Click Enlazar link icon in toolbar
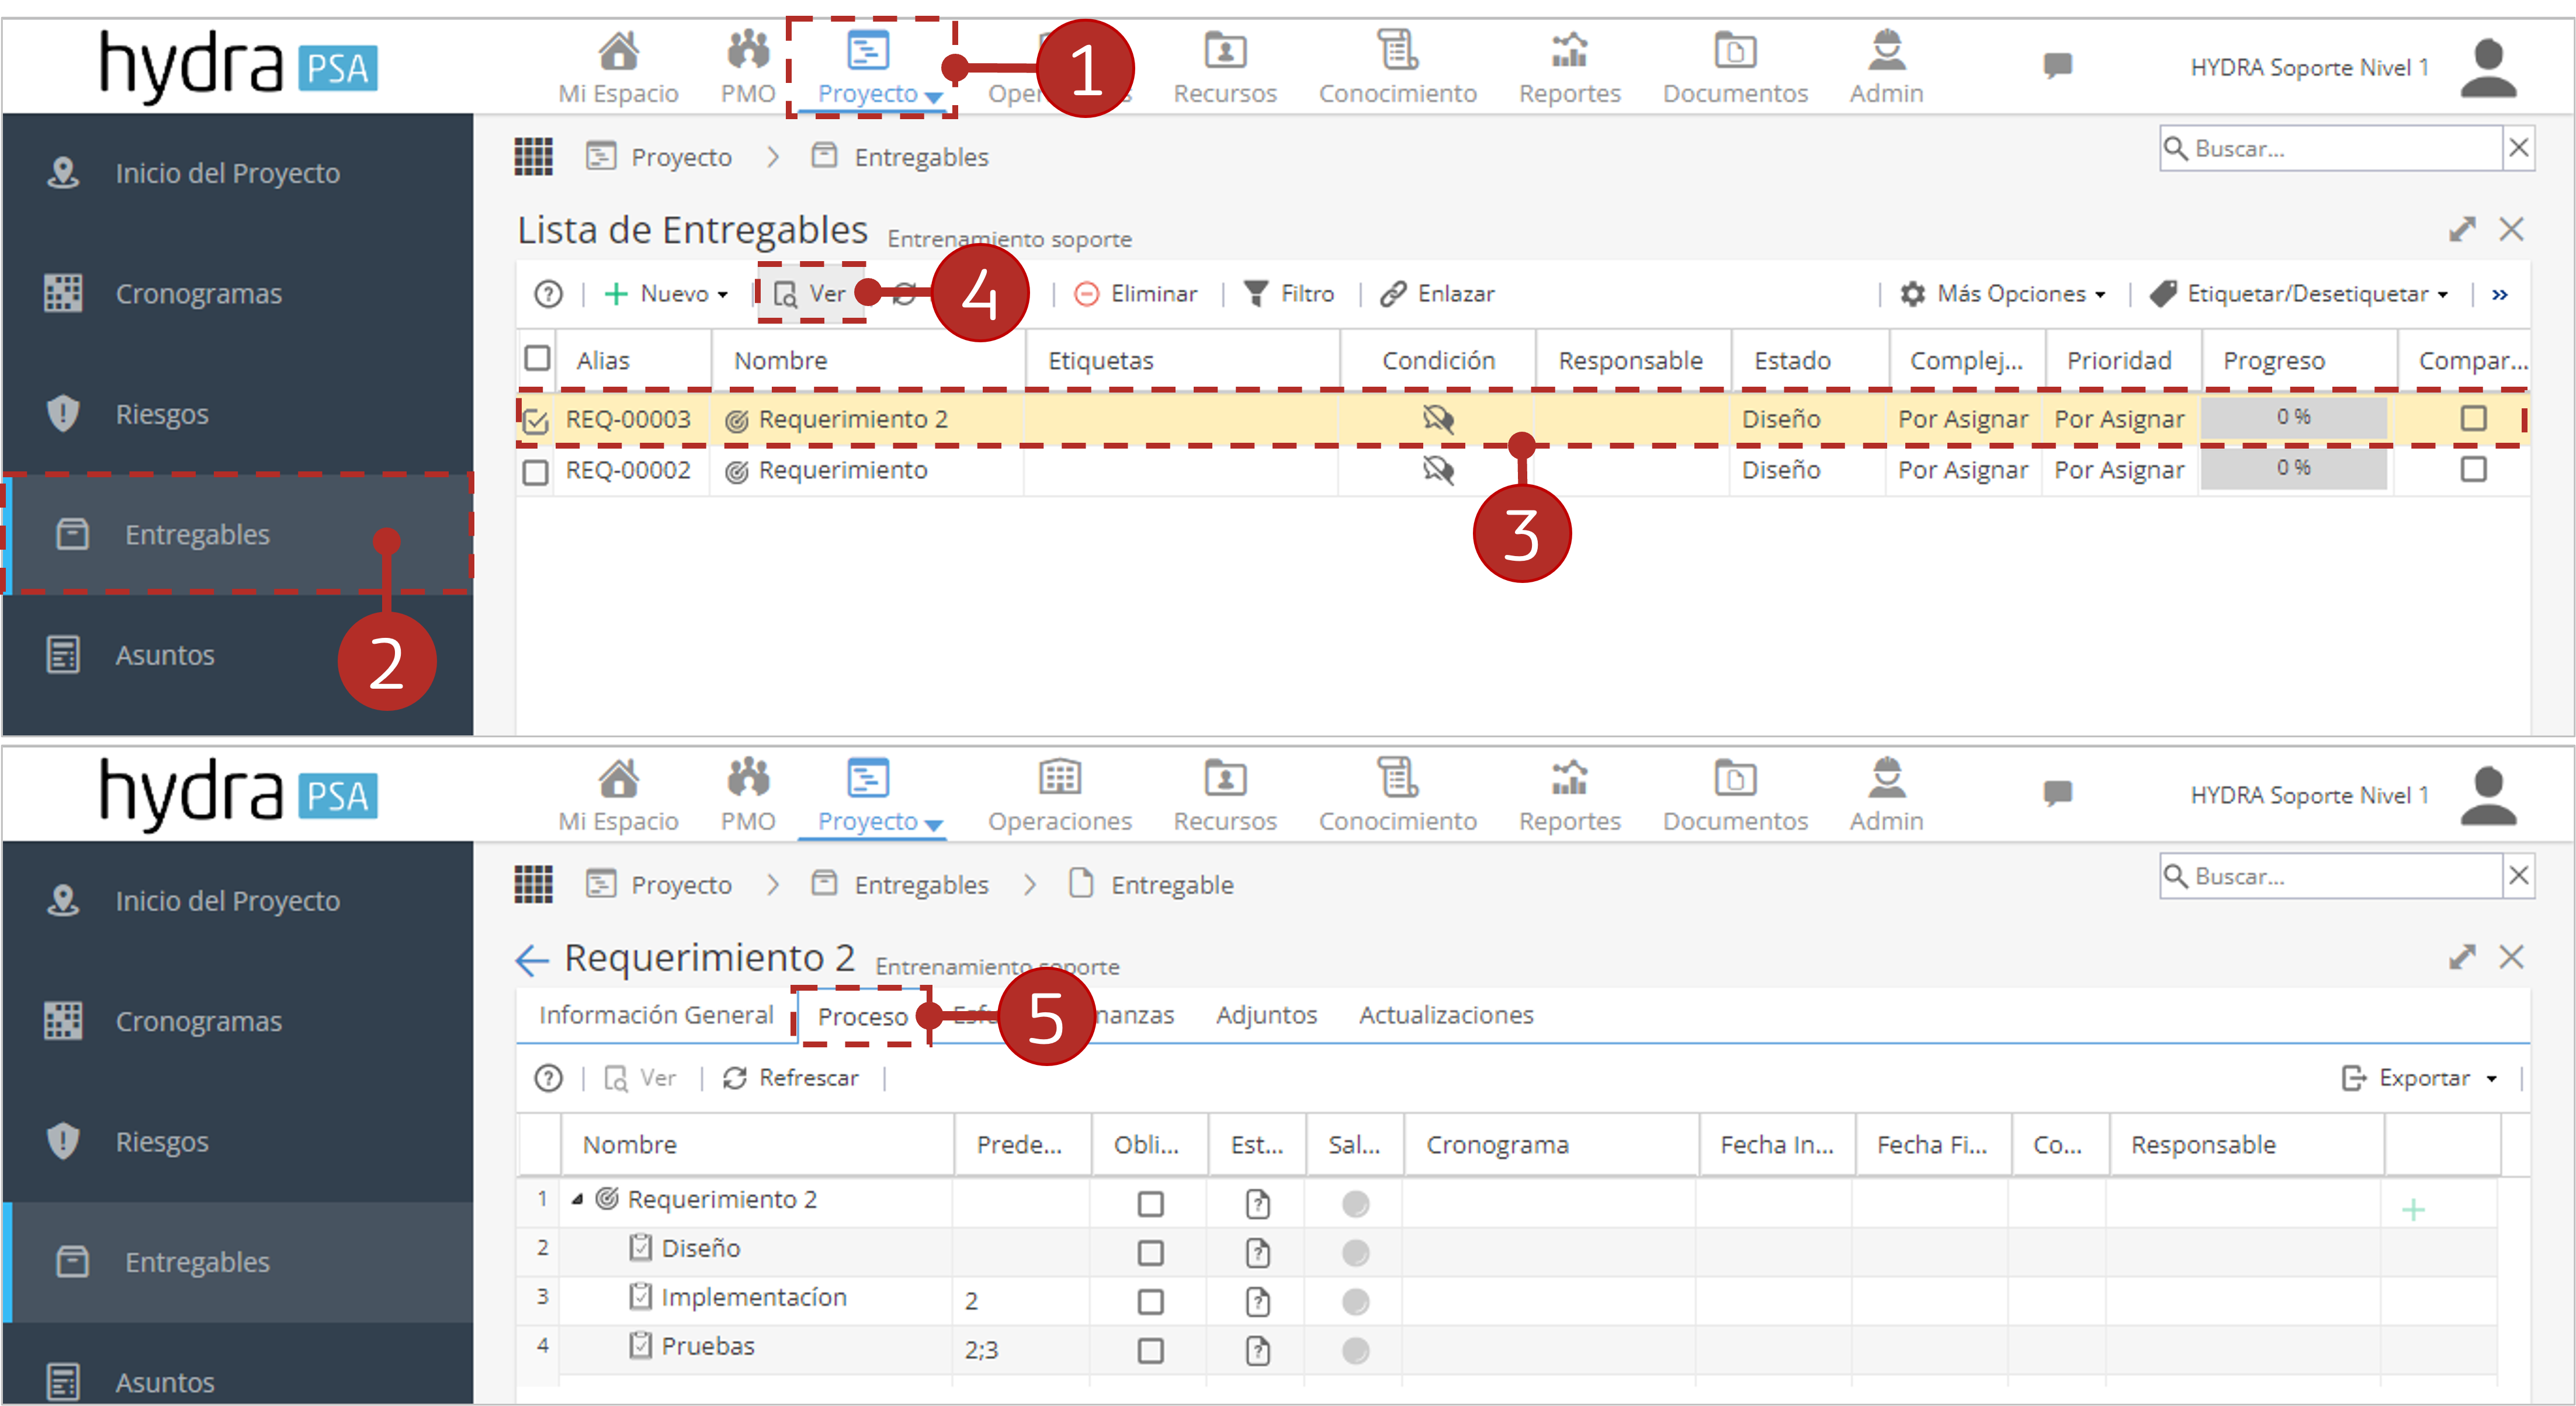Screen dimensions: 2576x1406 point(1392,294)
